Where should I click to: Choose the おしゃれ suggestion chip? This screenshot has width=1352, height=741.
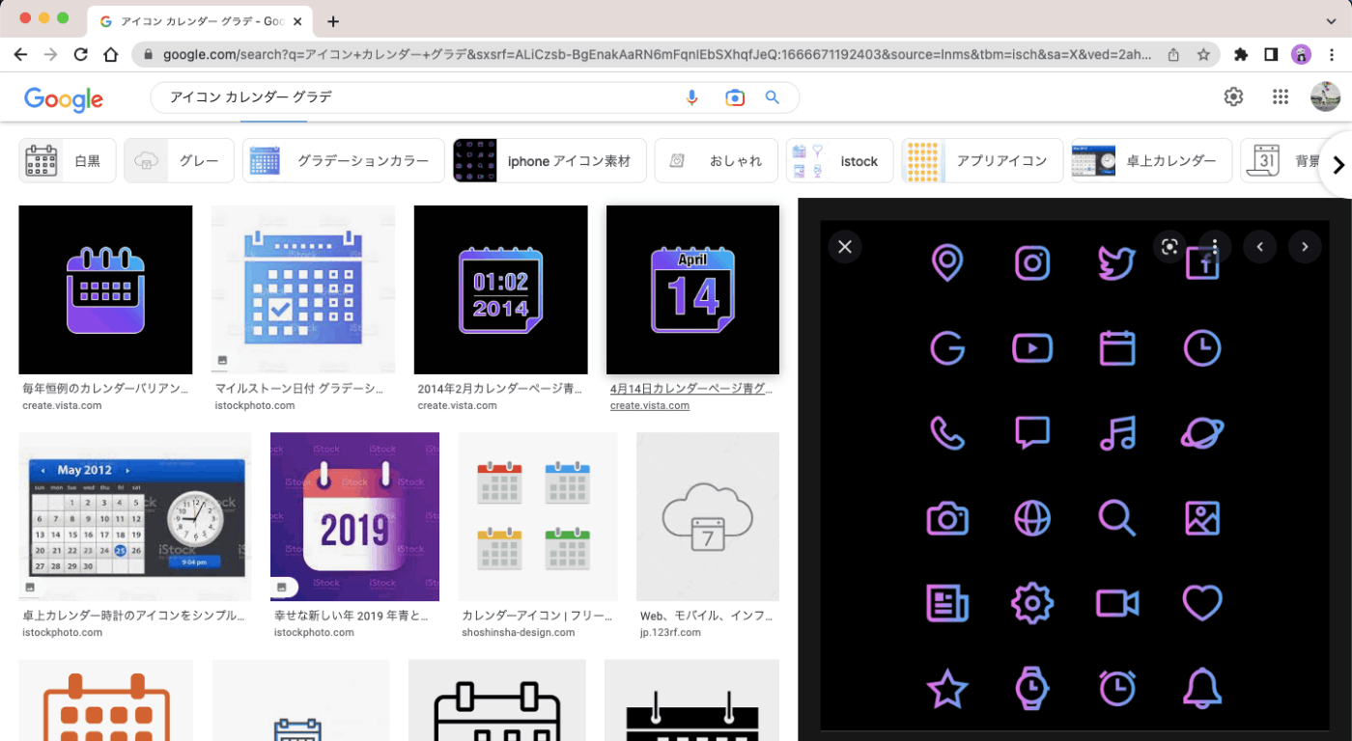(716, 160)
